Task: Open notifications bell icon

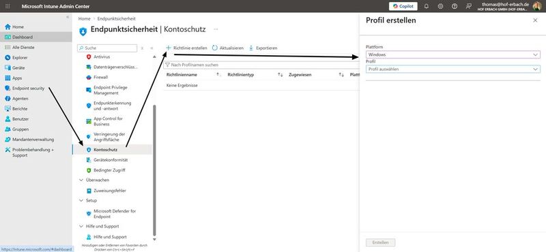Action: point(426,6)
